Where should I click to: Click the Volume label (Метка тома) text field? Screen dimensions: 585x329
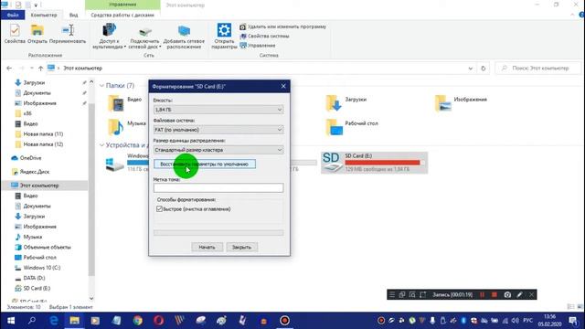(x=218, y=187)
